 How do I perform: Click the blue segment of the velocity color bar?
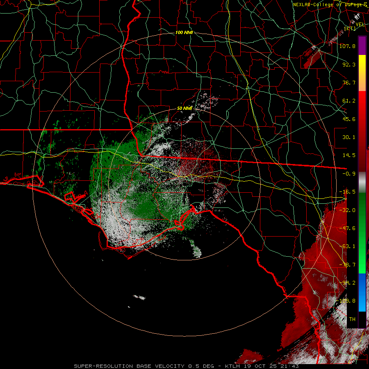coord(362,292)
